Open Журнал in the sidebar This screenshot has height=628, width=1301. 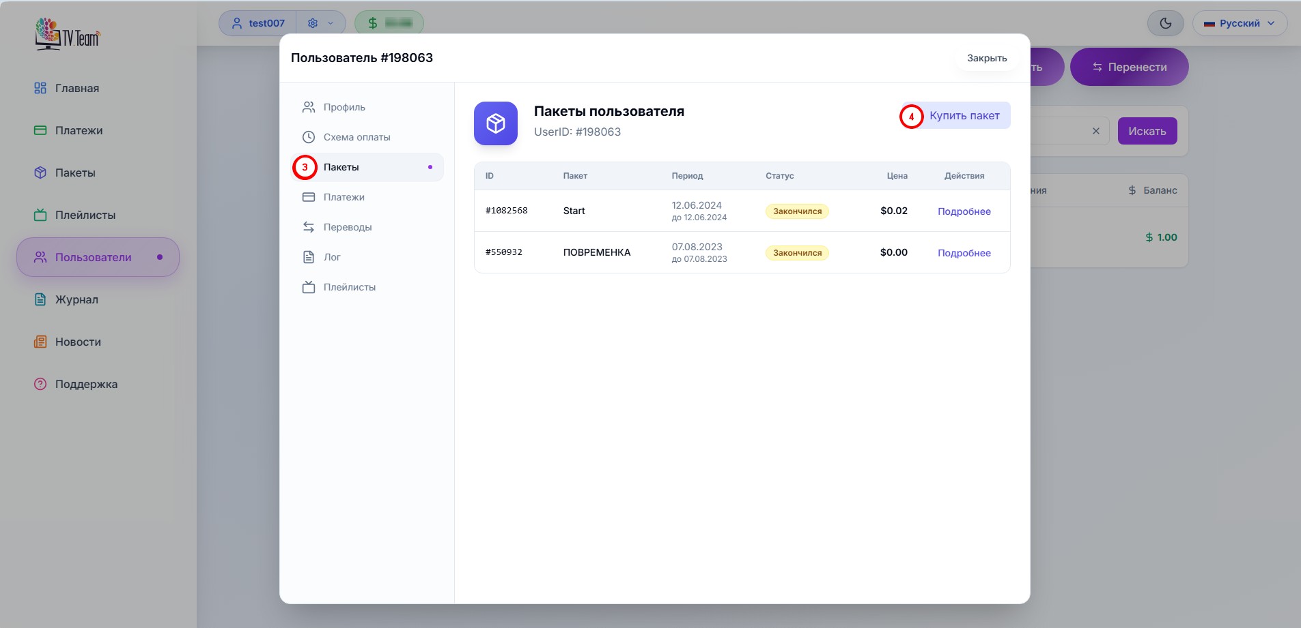[76, 299]
